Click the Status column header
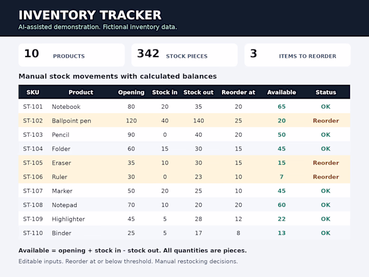The image size is (369, 277). (326, 92)
